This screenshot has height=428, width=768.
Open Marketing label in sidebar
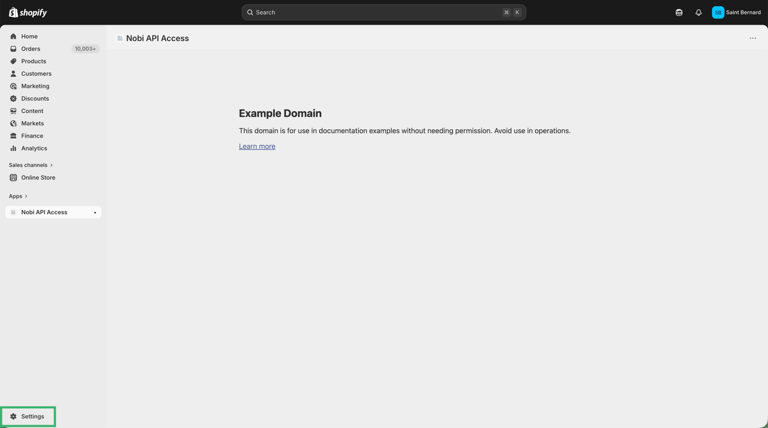tap(35, 86)
